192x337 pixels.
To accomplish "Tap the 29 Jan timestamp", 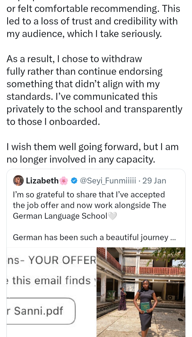I will point(154,181).
